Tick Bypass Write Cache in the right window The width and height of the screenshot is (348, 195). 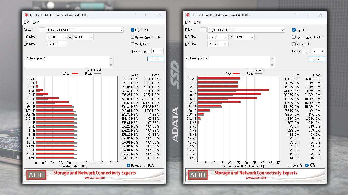tap(294, 37)
